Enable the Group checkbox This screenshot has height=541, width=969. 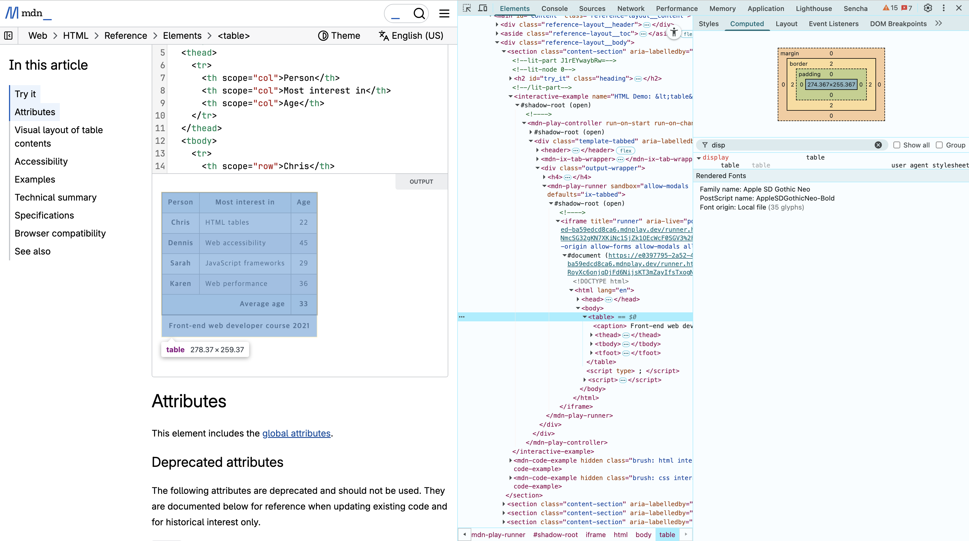pyautogui.click(x=939, y=145)
